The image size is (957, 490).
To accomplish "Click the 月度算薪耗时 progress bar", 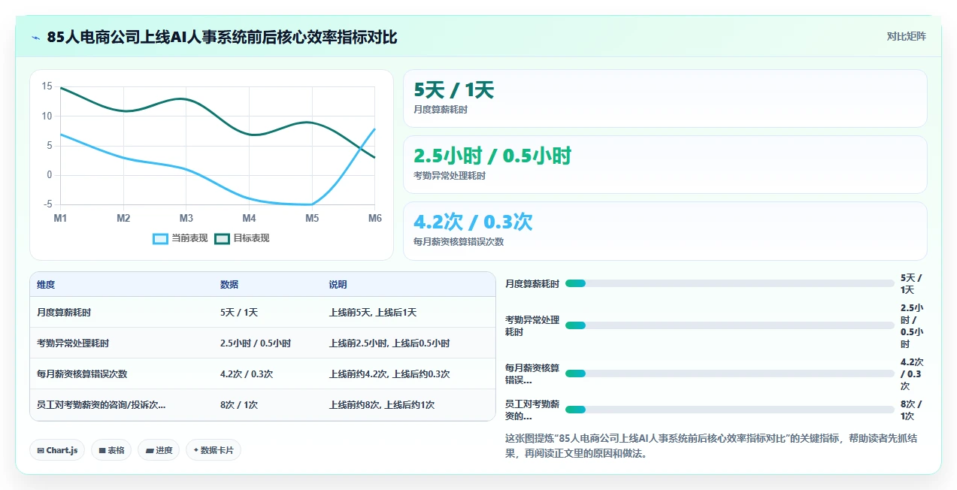I will (x=729, y=283).
